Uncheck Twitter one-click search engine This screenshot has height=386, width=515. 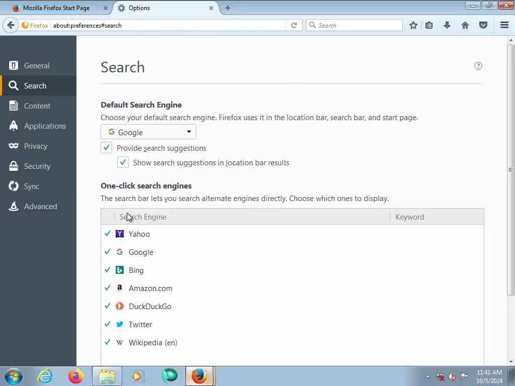click(108, 324)
